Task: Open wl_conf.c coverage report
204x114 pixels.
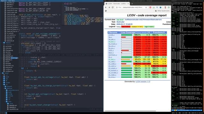Action: 112,66
